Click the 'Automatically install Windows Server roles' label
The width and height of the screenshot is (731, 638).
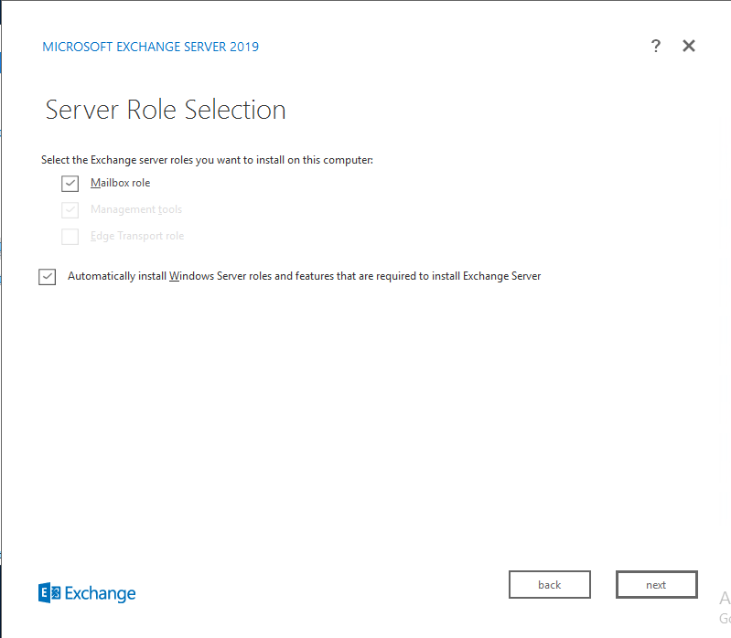(x=305, y=276)
